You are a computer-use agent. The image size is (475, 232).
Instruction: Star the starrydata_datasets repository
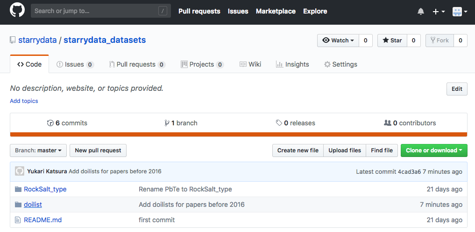[392, 41]
